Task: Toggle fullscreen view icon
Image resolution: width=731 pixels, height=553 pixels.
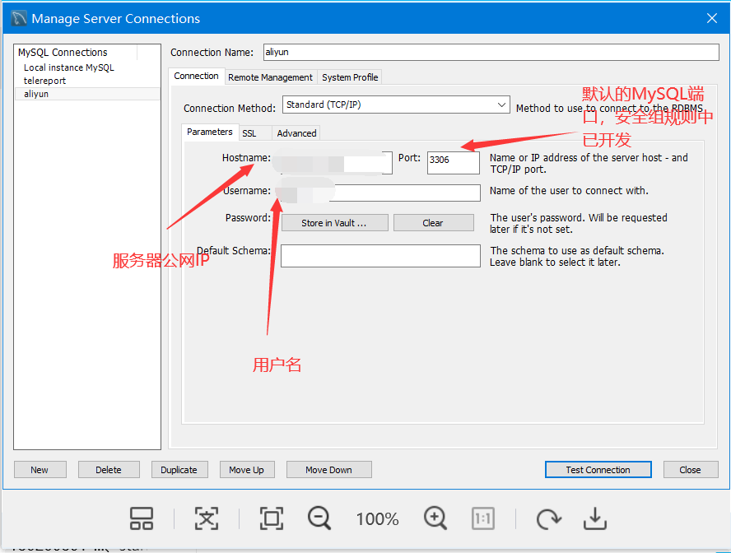Action: point(272,518)
